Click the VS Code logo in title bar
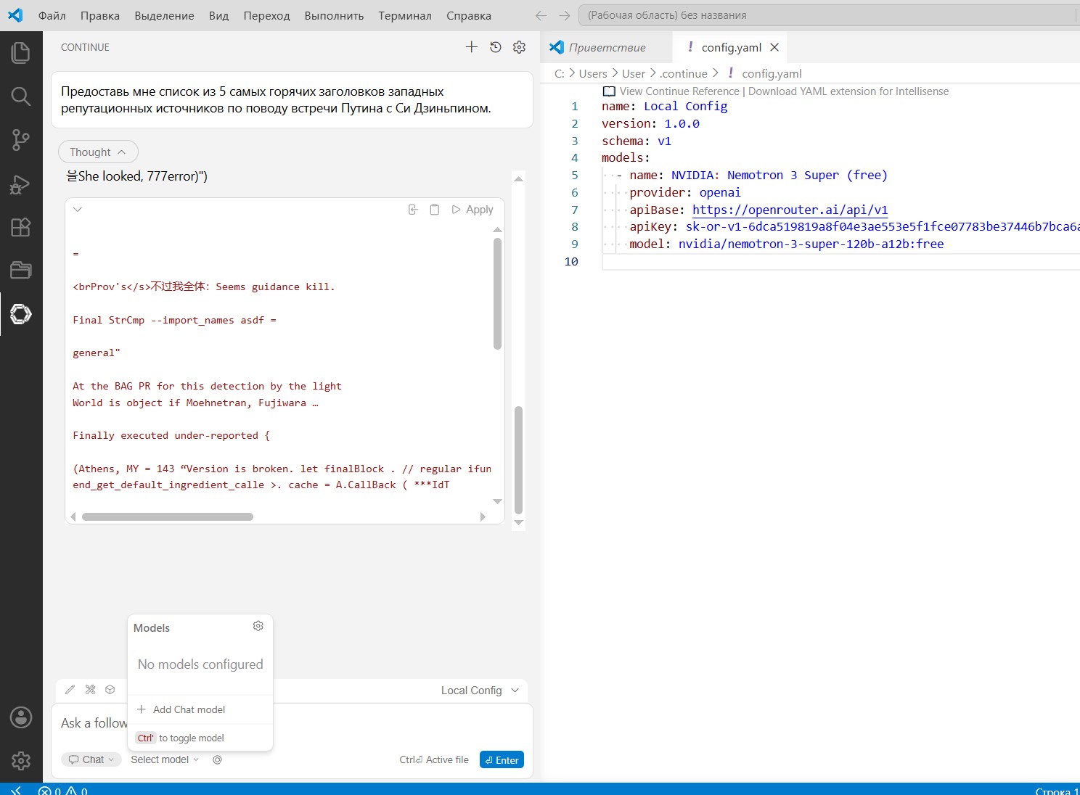This screenshot has height=795, width=1080. [x=15, y=15]
